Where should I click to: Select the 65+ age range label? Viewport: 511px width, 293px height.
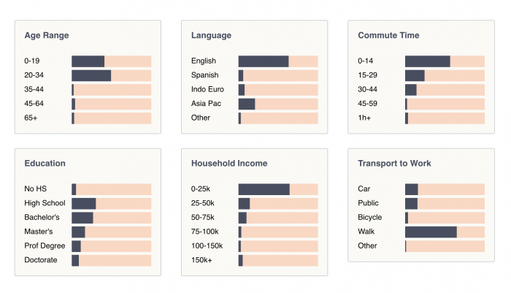tap(31, 118)
